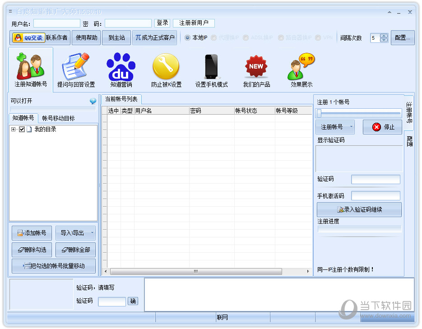The width and height of the screenshot is (422, 329).
Task: Expand the 我的目录 tree node
Action: click(13, 130)
